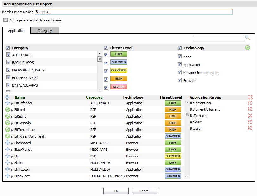257x196 pixels.
Task: Click the application search box
Action: pos(219,39)
